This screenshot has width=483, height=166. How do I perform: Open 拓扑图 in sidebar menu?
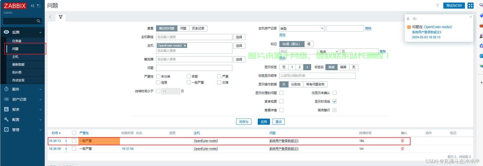coord(17,72)
